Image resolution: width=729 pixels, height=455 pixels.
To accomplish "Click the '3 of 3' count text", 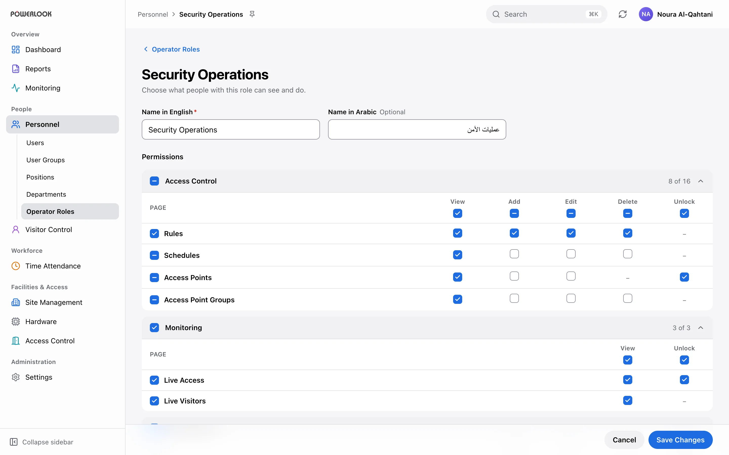I will 681,328.
